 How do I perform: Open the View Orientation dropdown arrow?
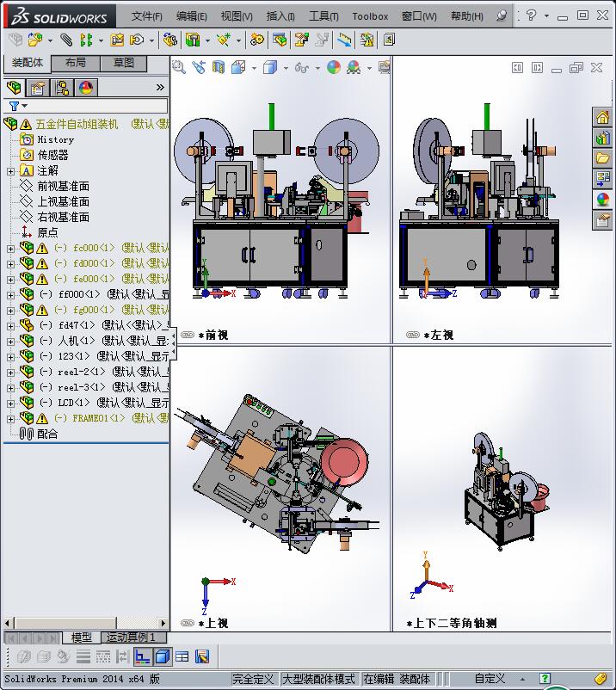(254, 68)
